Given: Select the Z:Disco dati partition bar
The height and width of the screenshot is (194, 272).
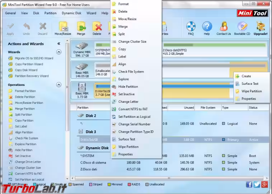Looking at the screenshot, I should tap(215, 49).
